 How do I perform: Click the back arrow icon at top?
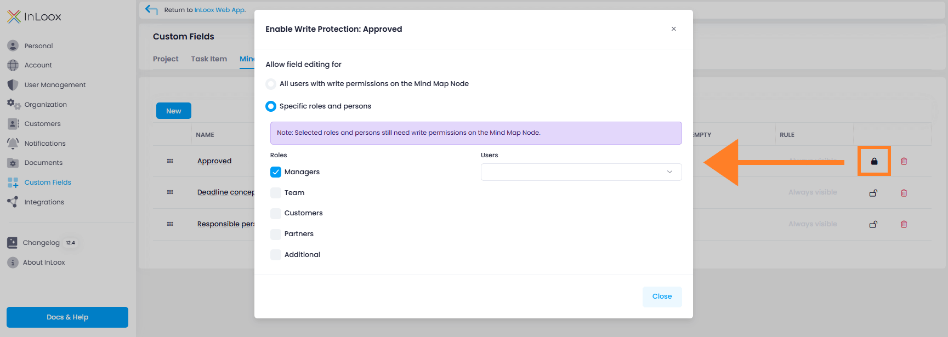click(151, 9)
